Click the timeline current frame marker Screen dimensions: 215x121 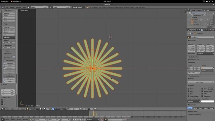click(x=94, y=113)
